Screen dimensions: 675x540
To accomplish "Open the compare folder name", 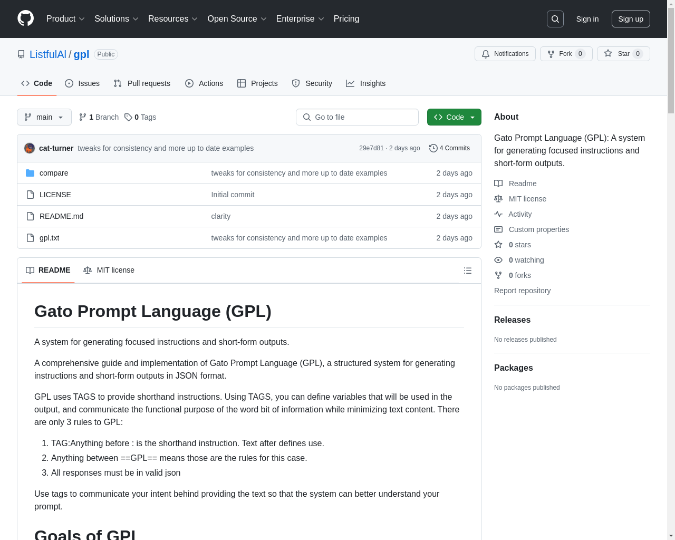I will [x=54, y=173].
